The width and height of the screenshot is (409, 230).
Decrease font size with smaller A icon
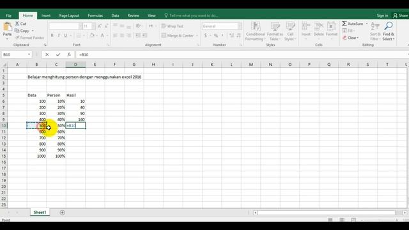[x=106, y=26]
